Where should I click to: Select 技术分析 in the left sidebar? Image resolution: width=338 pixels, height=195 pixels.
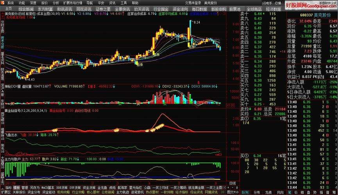tap(2, 42)
